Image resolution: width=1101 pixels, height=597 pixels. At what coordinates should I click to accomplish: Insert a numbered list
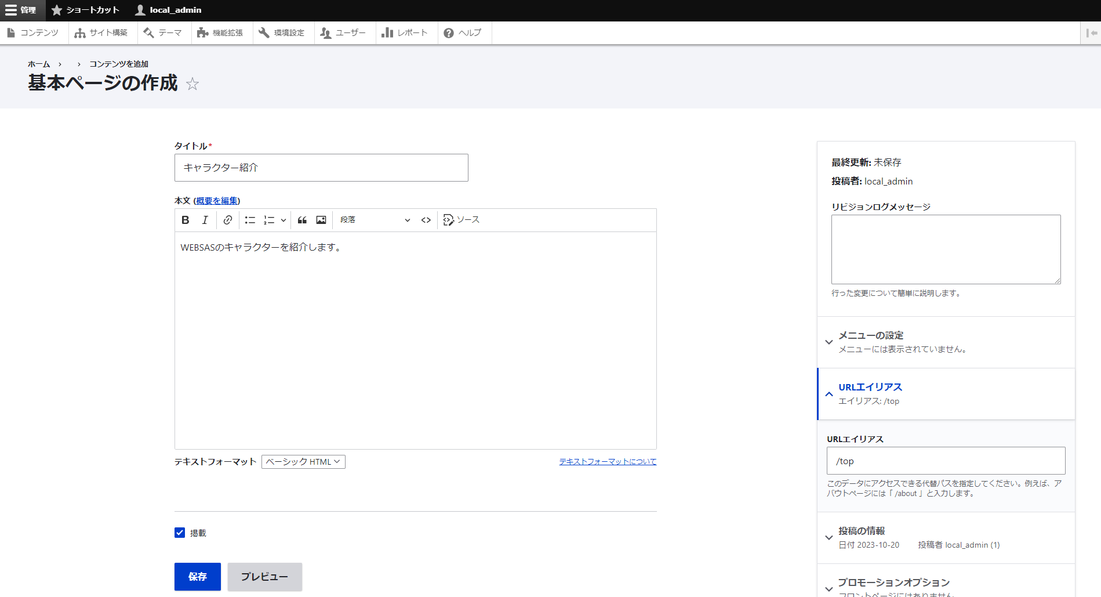tap(269, 220)
